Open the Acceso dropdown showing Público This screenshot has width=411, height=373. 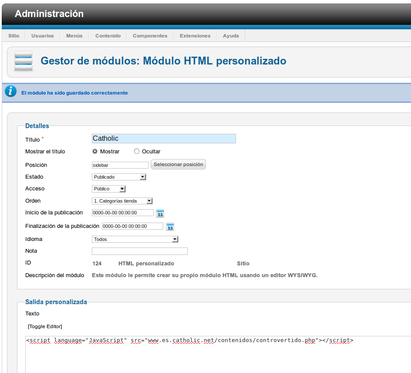108,189
